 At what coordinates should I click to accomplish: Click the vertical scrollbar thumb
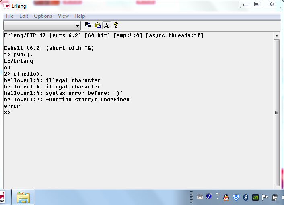pyautogui.click(x=277, y=113)
